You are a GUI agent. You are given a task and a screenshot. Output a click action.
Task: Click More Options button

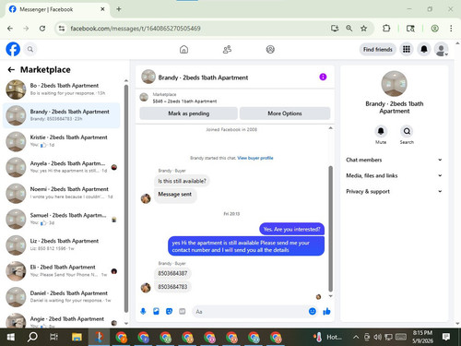tap(285, 113)
